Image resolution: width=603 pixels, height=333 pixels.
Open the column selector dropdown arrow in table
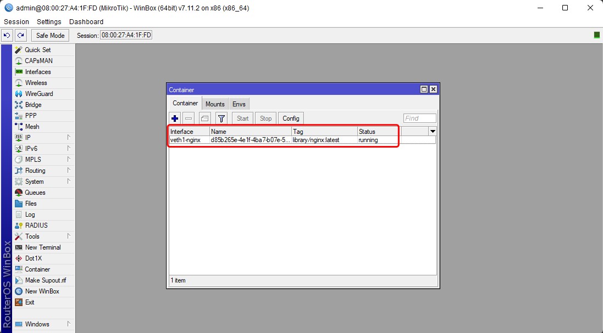(x=433, y=132)
